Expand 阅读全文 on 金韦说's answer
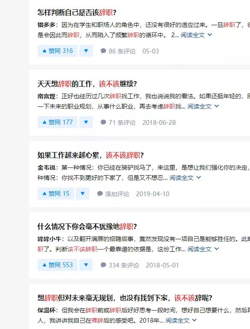Screen dimensions: 250x329 pos(185,178)
